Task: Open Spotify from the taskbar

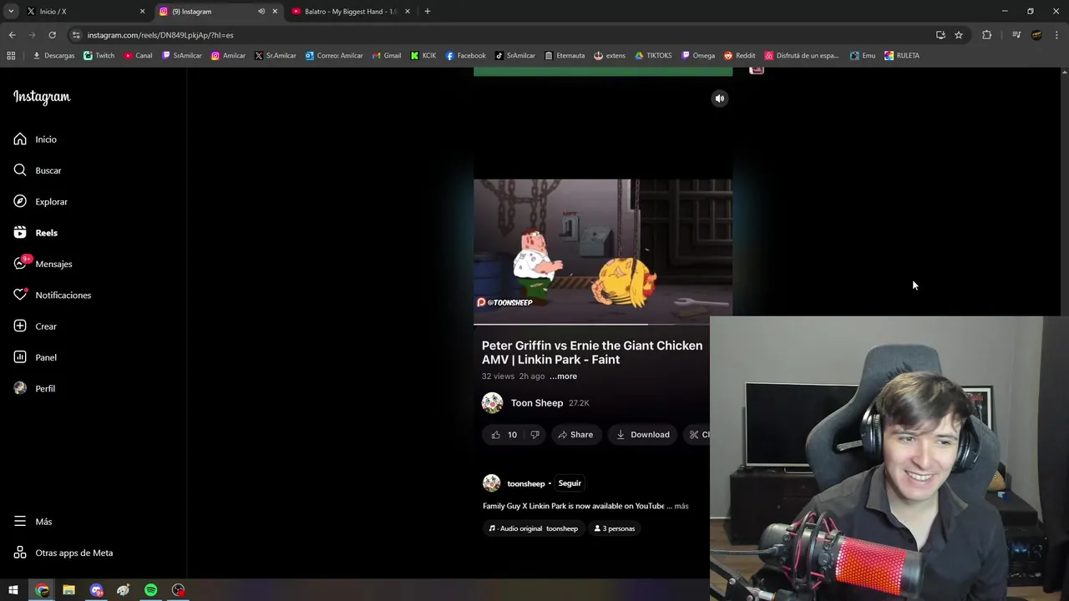Action: 150,590
